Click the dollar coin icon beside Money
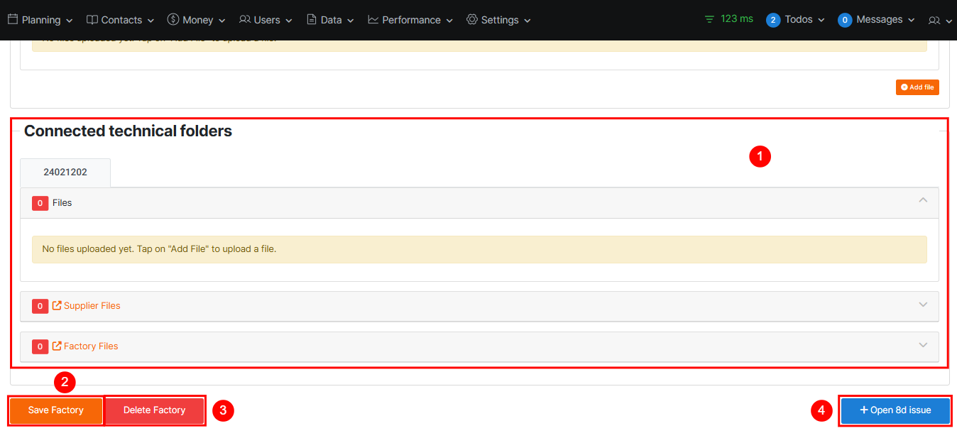Image resolution: width=957 pixels, height=443 pixels. [x=173, y=20]
